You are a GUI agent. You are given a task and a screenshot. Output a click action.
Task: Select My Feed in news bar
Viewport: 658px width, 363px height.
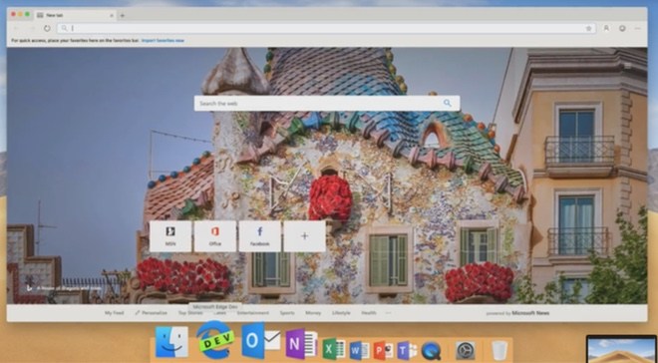(114, 313)
